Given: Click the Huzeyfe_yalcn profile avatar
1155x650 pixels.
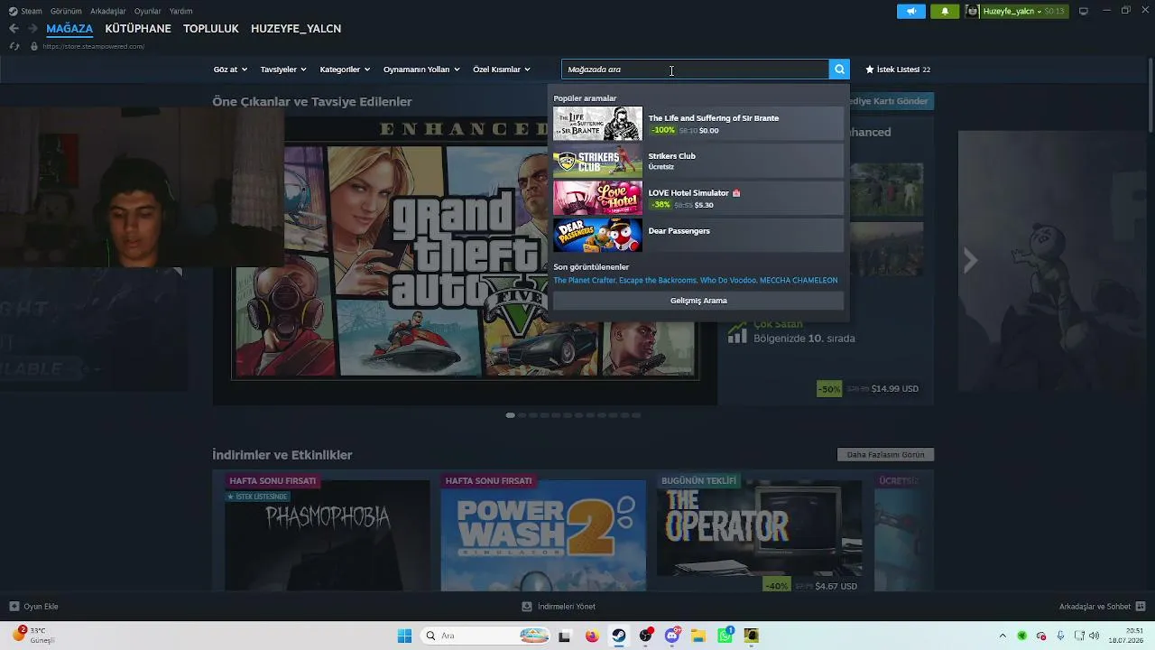Looking at the screenshot, I should pyautogui.click(x=972, y=11).
